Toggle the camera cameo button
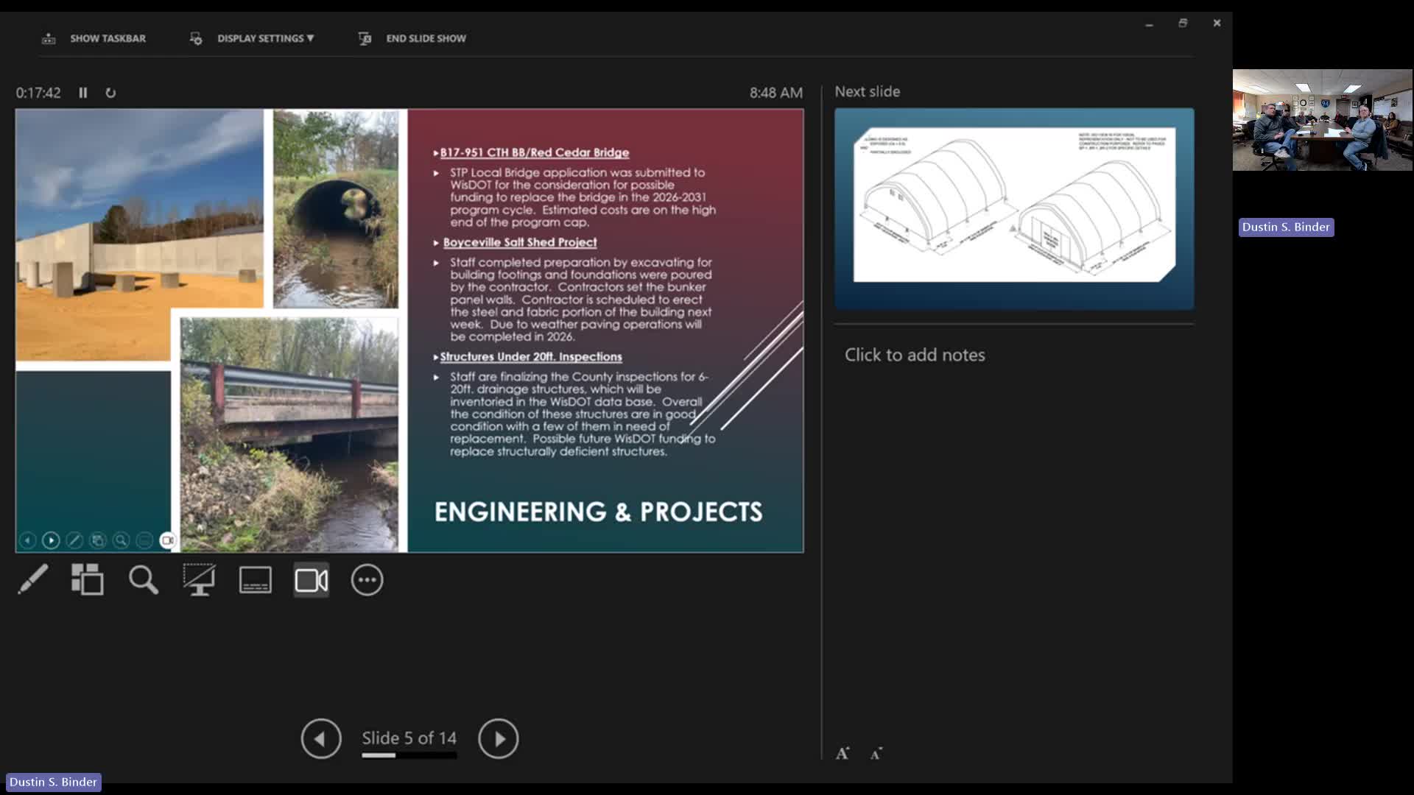The width and height of the screenshot is (1414, 795). (312, 580)
